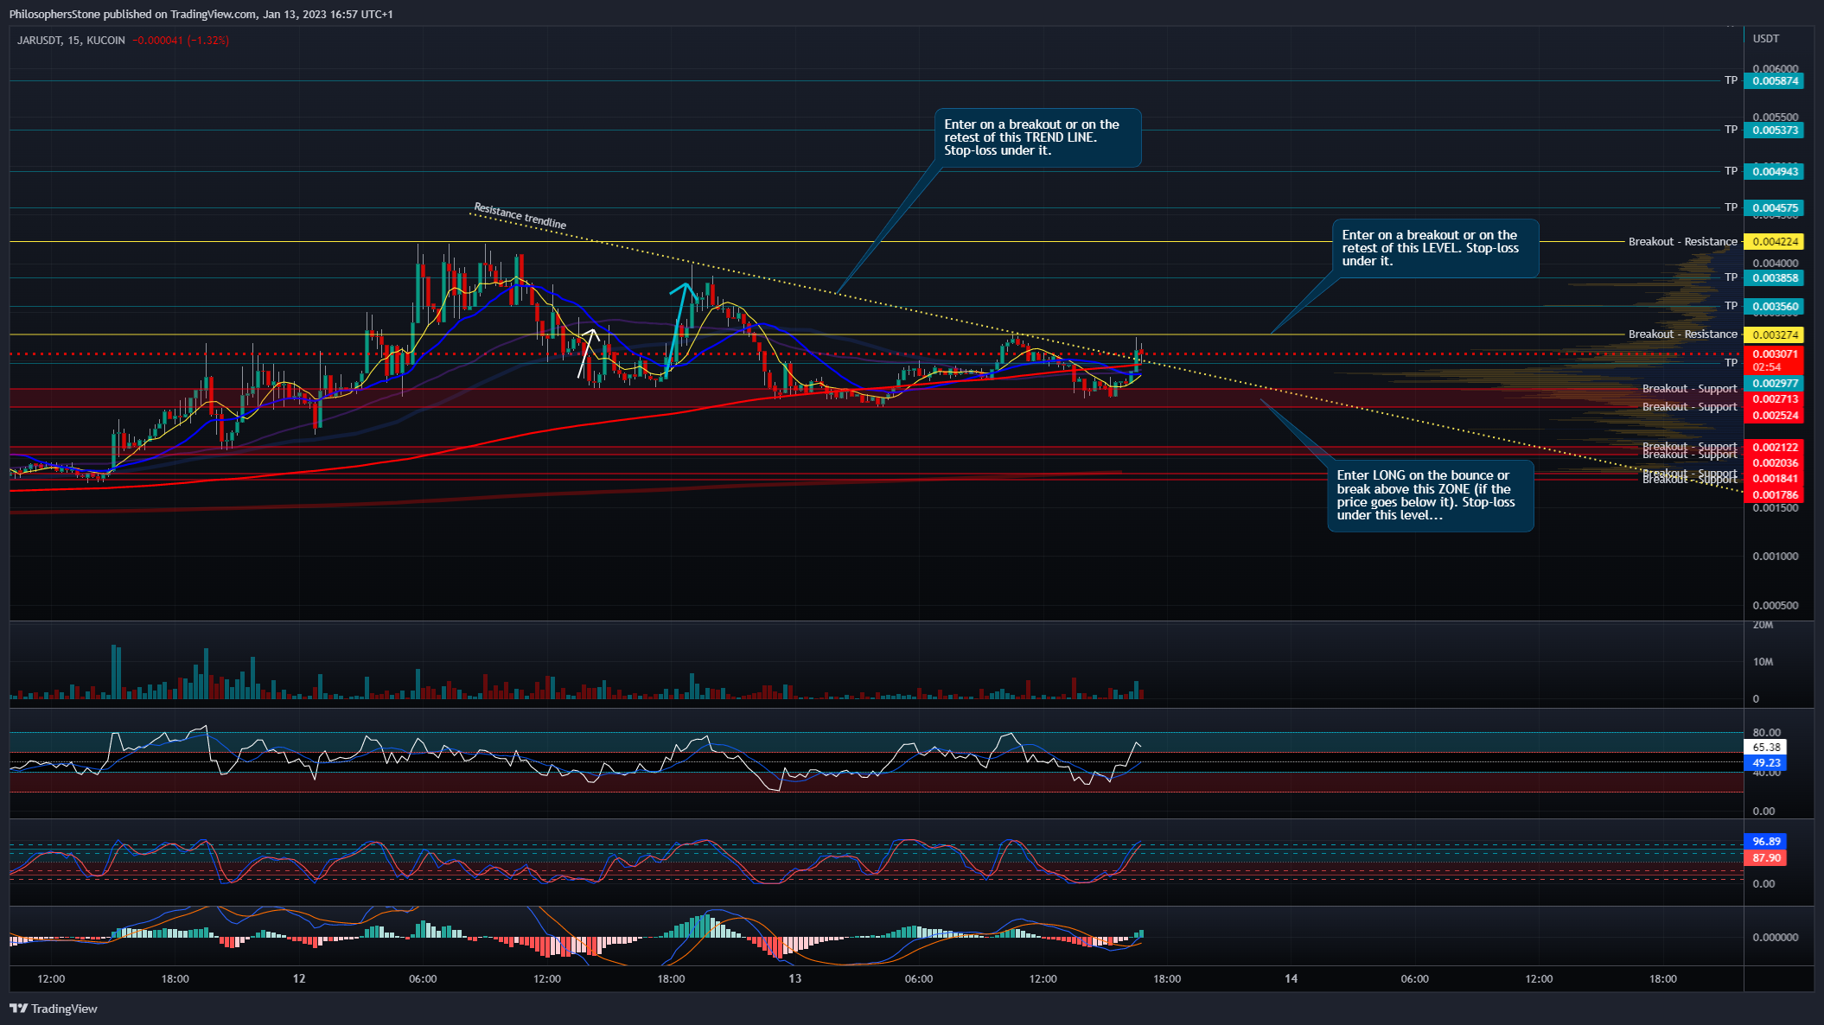Image resolution: width=1824 pixels, height=1025 pixels.
Task: Click the 0.000500 price axis gridline label
Action: pyautogui.click(x=1776, y=606)
